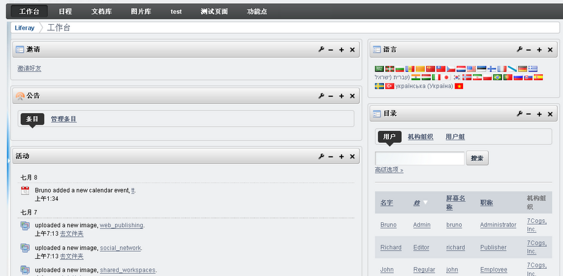This screenshot has height=276, width=563.
Task: Select Ukrainian language text link
Action: 424,86
